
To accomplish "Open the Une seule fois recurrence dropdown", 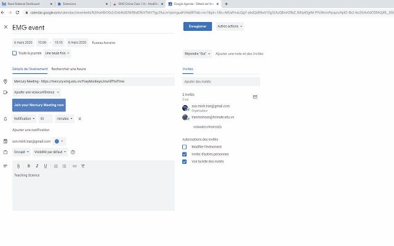I will tap(57, 54).
